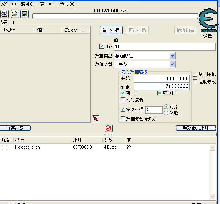Open the 文件(F) menu
Viewport: 220px width, 204px height.
tap(8, 4)
